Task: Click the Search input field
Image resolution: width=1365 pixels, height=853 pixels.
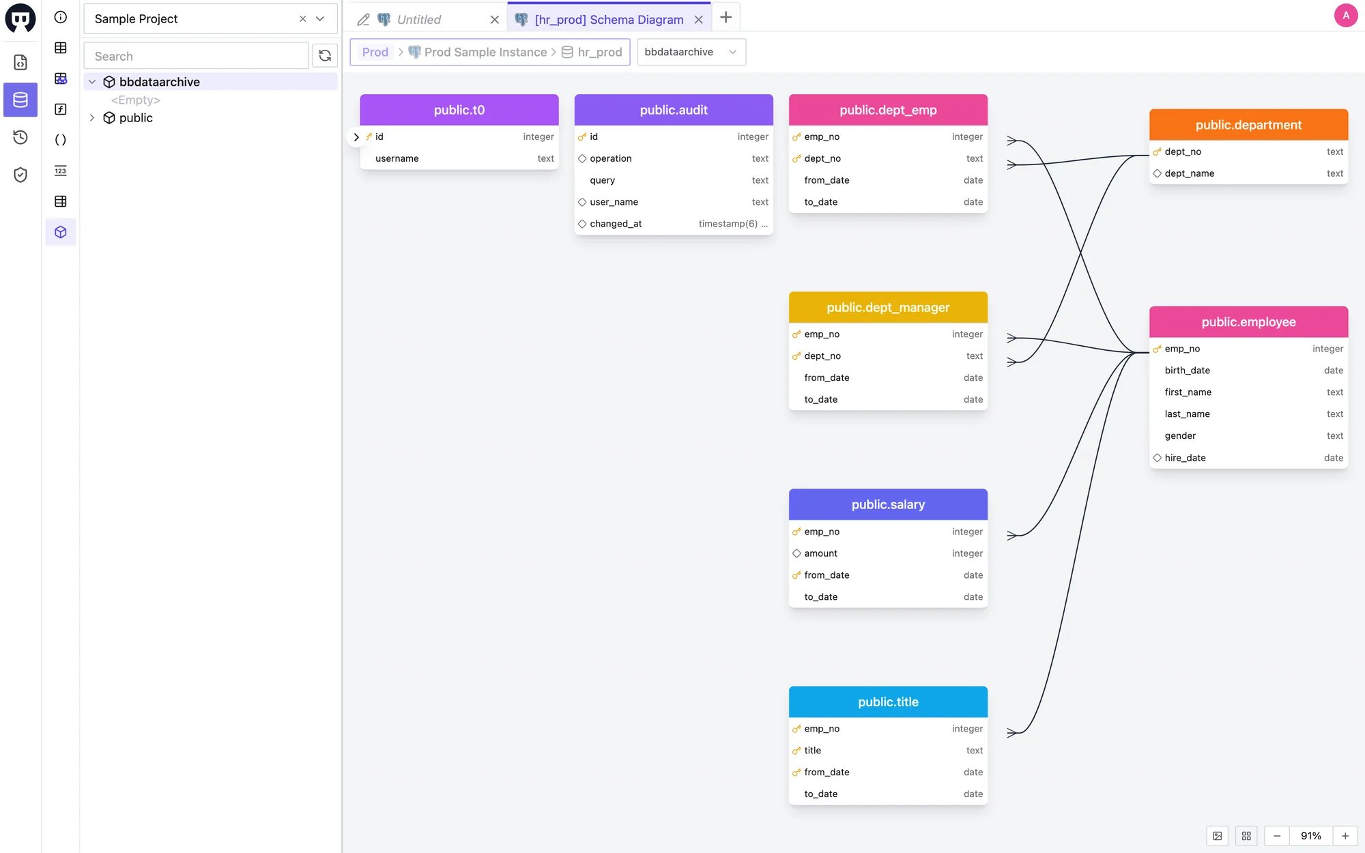Action: click(196, 56)
